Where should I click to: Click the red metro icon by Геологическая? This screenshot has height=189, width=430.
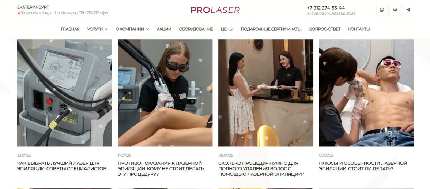coord(18,13)
